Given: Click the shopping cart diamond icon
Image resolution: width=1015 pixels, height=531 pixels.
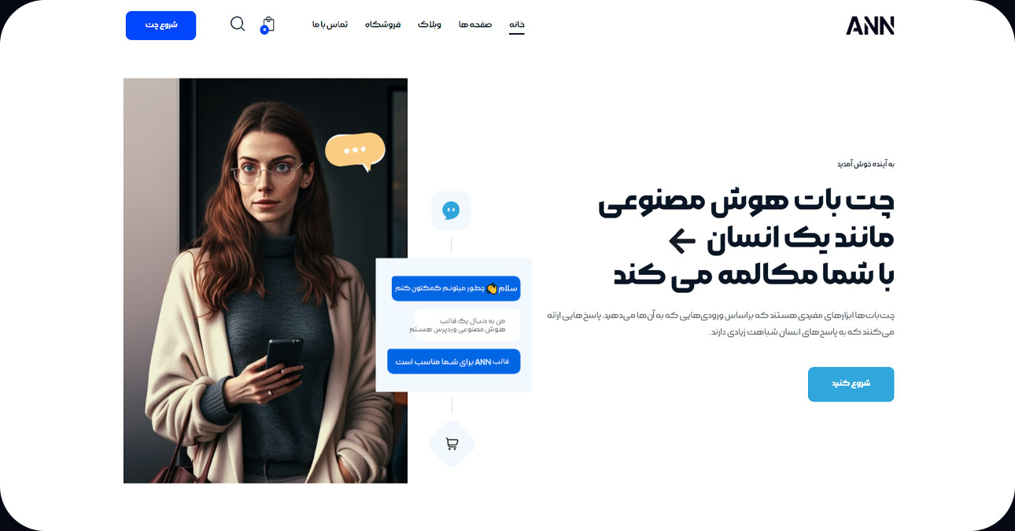Looking at the screenshot, I should click(452, 444).
